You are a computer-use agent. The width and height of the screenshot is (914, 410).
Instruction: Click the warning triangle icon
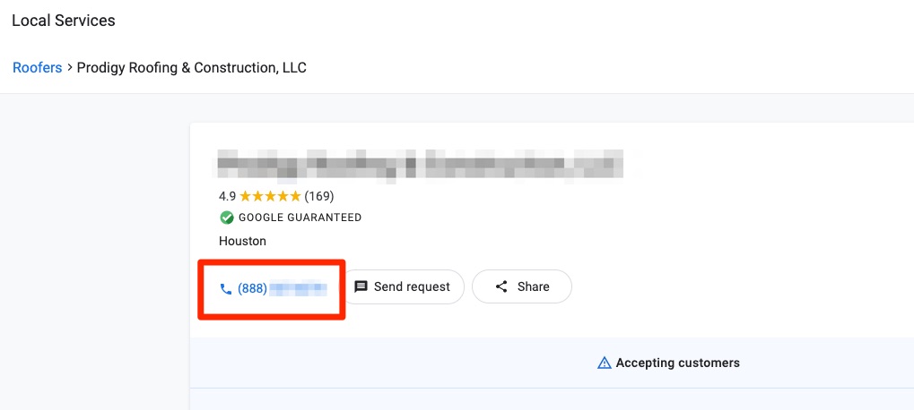[x=605, y=363]
